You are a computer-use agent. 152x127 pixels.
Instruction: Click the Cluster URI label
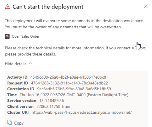coord(18,113)
